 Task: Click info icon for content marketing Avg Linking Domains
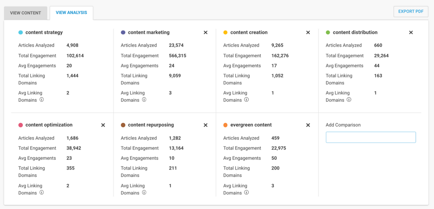pyautogui.click(x=144, y=100)
